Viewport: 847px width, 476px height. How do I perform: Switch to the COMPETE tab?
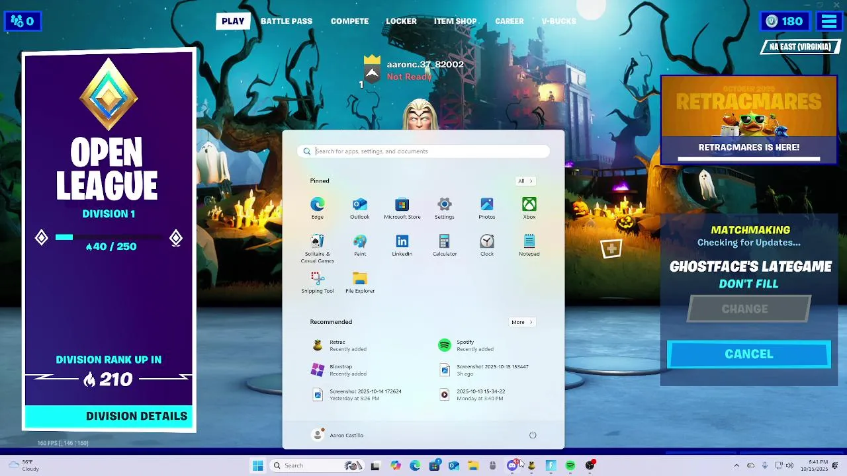pos(349,21)
